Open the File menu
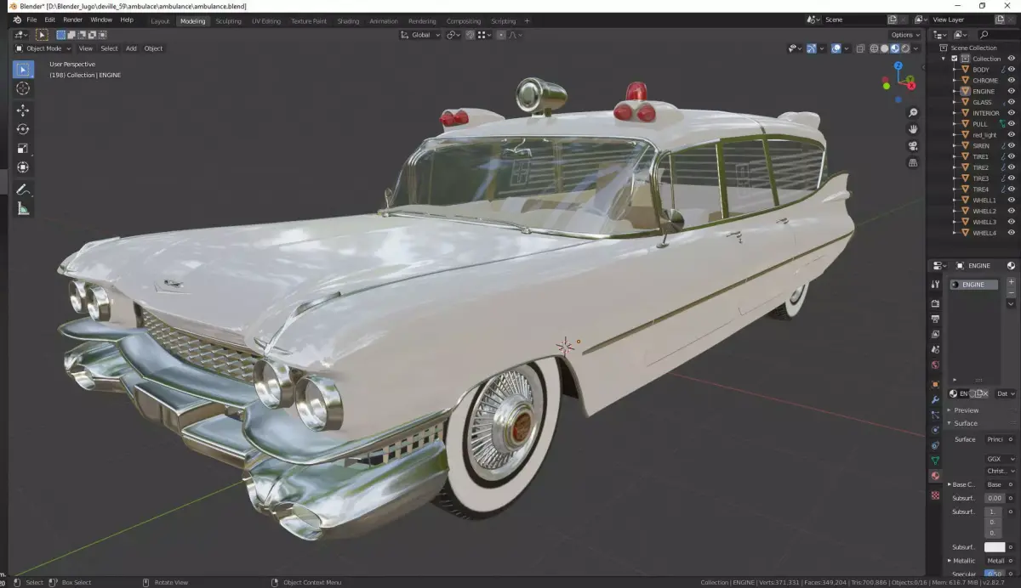Image resolution: width=1021 pixels, height=588 pixels. tap(31, 20)
